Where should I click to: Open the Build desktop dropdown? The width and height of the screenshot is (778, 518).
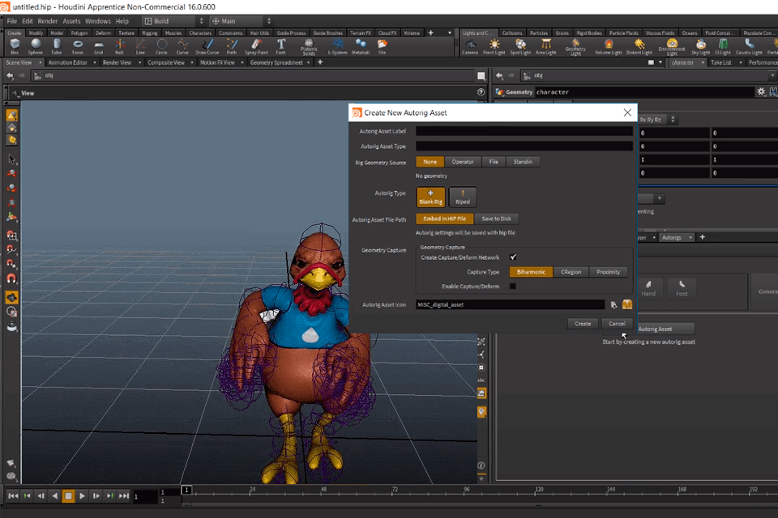pyautogui.click(x=200, y=21)
